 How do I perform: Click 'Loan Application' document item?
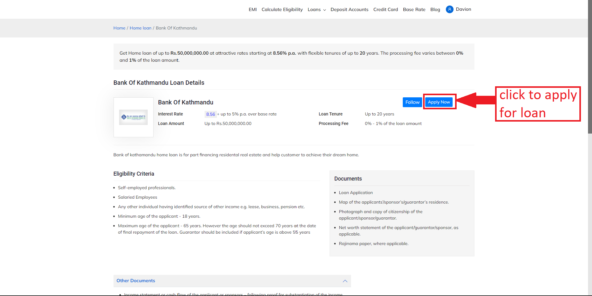point(356,193)
